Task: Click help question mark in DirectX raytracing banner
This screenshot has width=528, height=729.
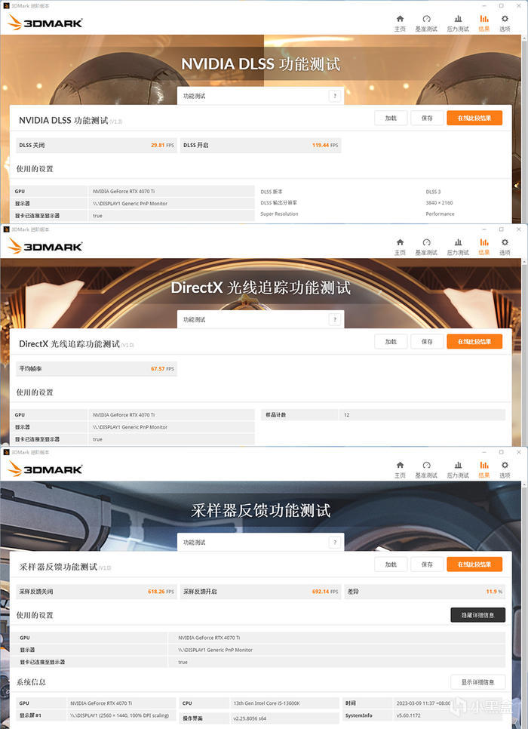Action: click(335, 319)
